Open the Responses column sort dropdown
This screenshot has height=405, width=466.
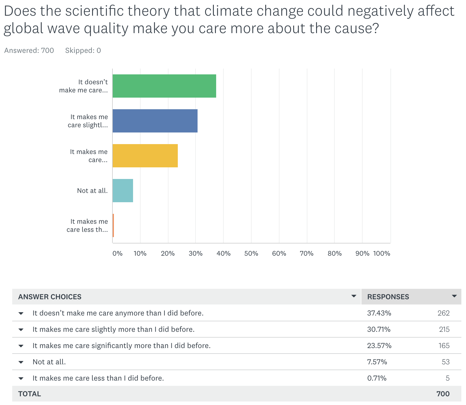(x=454, y=296)
